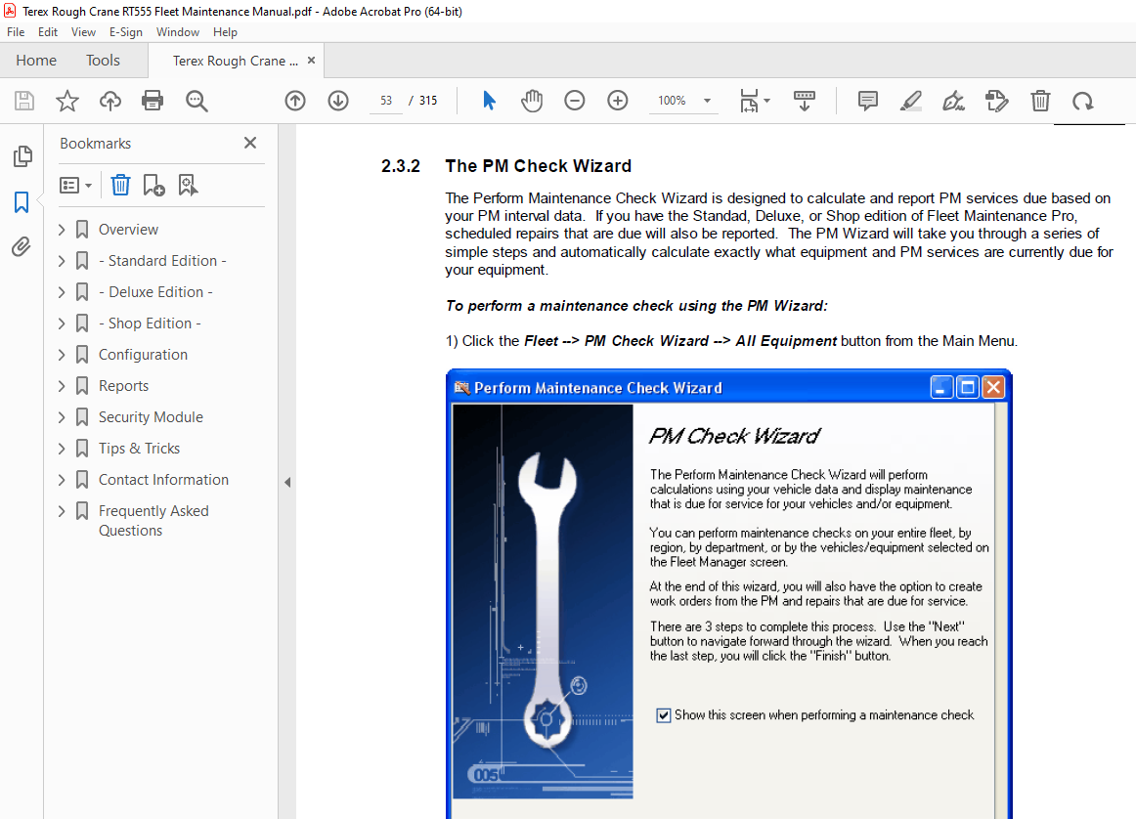Activate the hand pan tool
1136x819 pixels.
click(532, 101)
